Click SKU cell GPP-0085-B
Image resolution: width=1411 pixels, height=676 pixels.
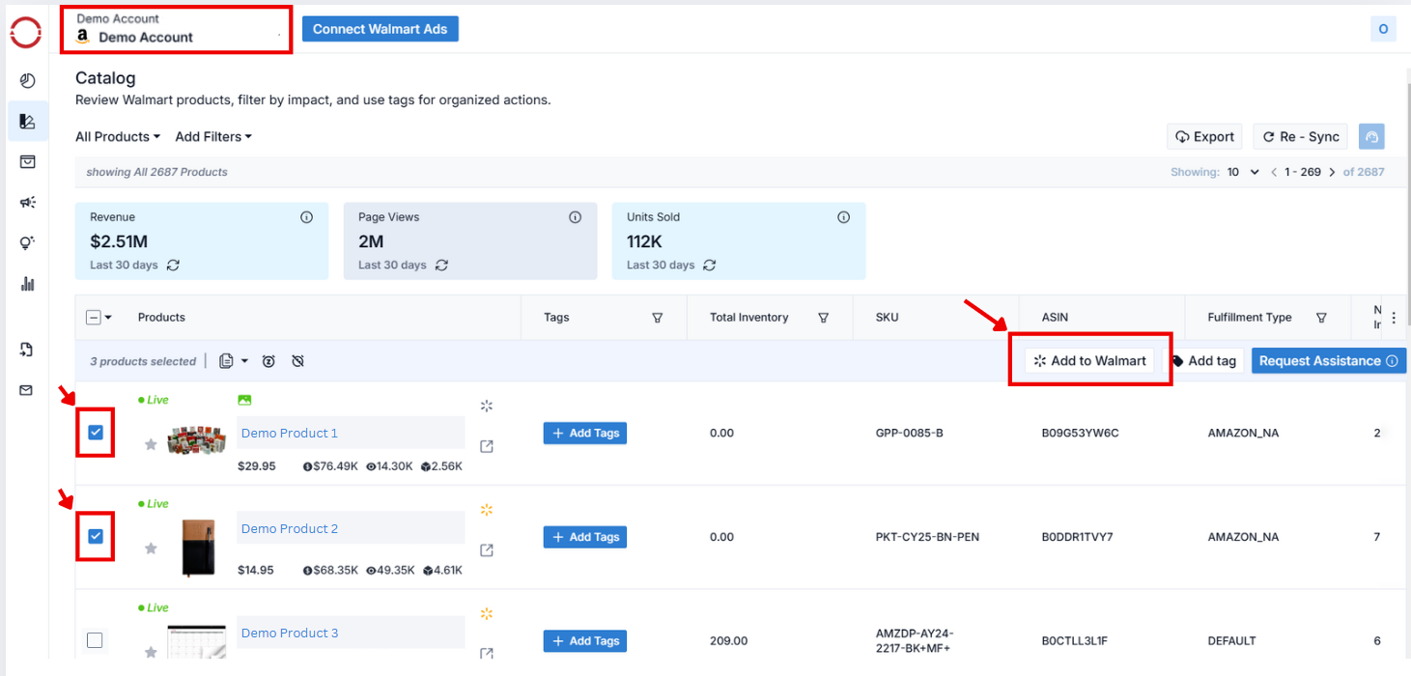[x=909, y=433]
